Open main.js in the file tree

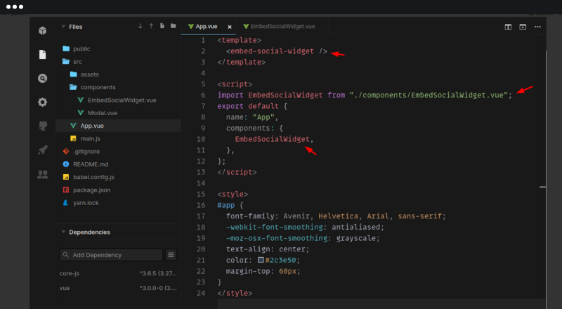click(118, 138)
